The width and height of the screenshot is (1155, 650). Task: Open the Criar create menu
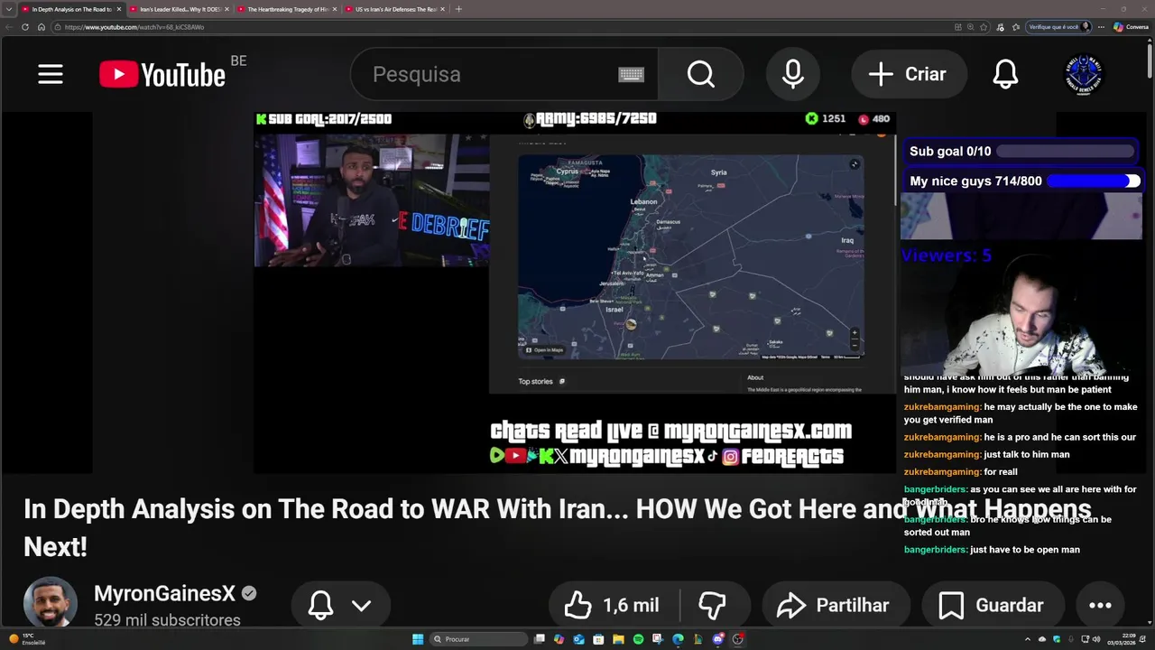pyautogui.click(x=909, y=74)
